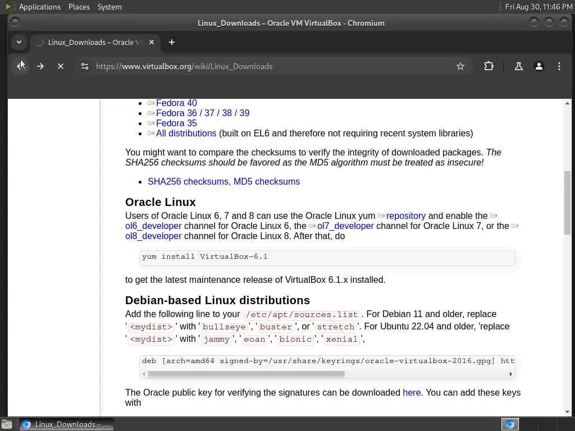Image resolution: width=575 pixels, height=431 pixels.
Task: Click the 'bionic' code text
Action: (x=295, y=340)
